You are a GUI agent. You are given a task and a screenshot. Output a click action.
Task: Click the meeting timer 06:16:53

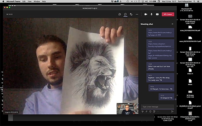pyautogui.click(x=9, y=14)
